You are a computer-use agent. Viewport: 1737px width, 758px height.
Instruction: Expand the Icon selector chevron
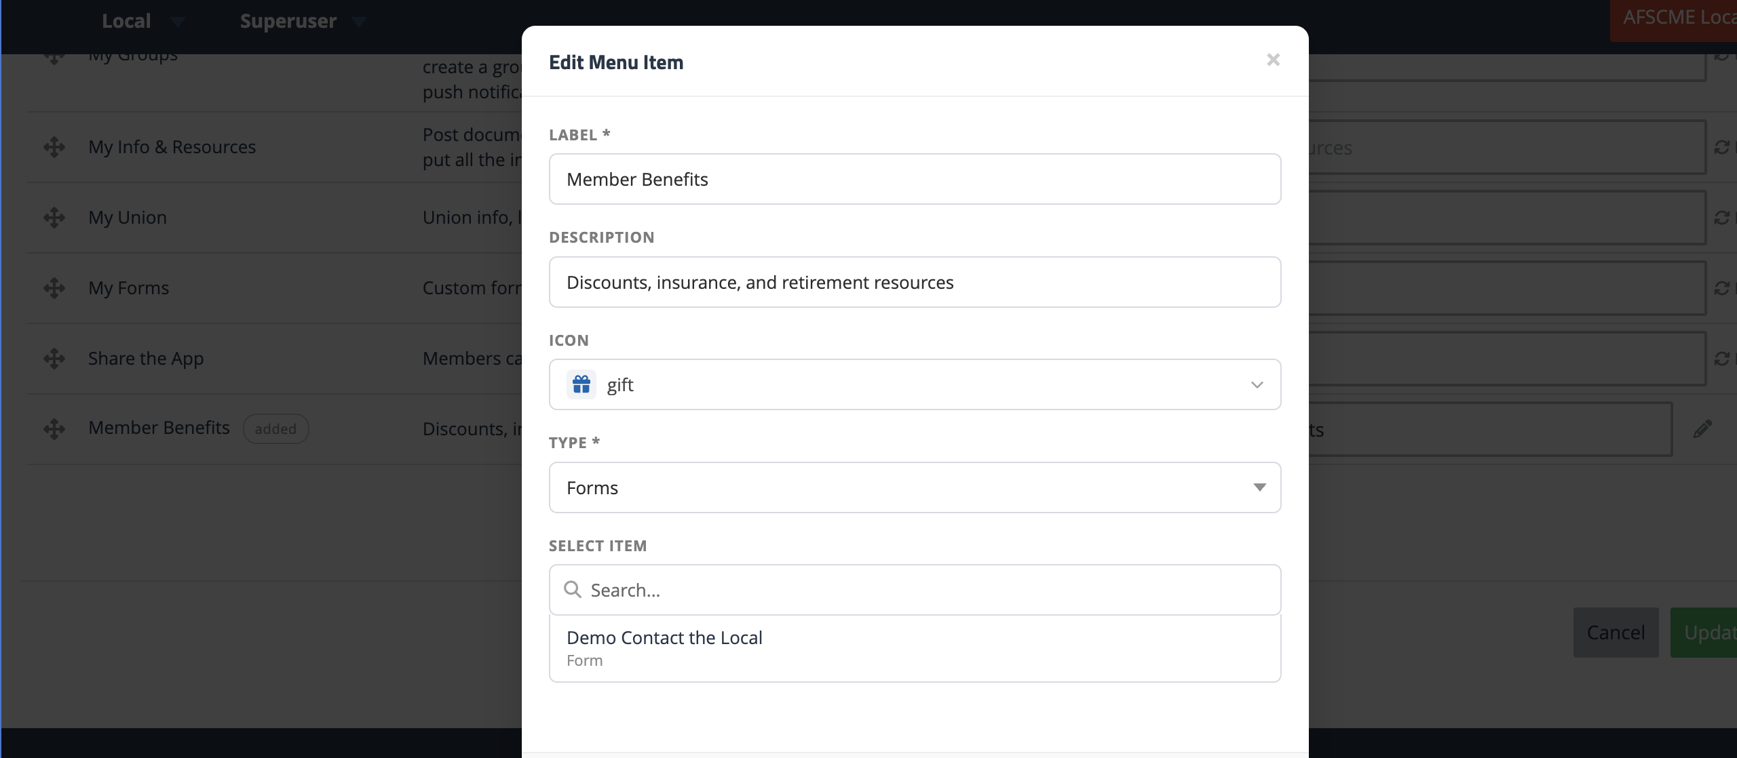click(x=1257, y=385)
